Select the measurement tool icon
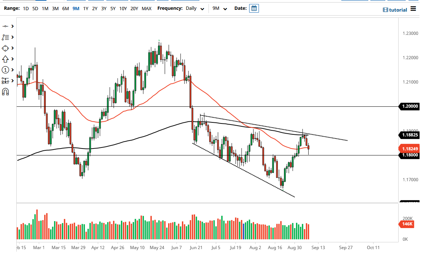 5,81
